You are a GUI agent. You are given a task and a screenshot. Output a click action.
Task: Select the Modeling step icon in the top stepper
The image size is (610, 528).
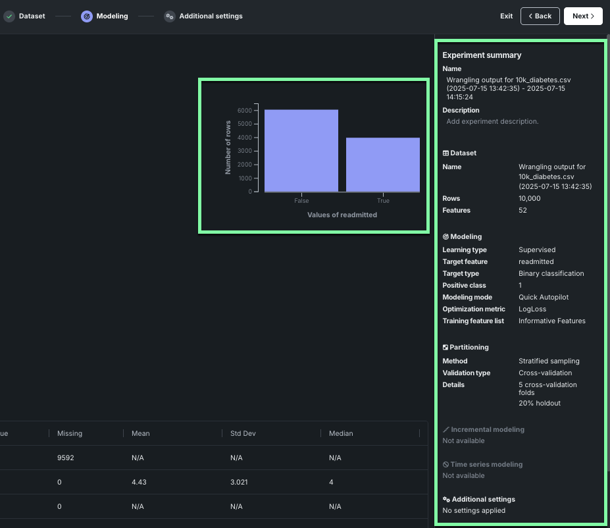coord(86,16)
